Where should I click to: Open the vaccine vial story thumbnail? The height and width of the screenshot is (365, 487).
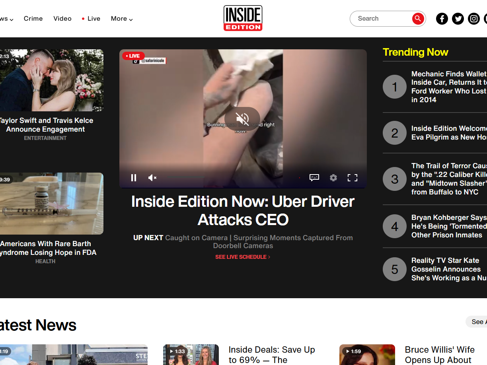51,204
